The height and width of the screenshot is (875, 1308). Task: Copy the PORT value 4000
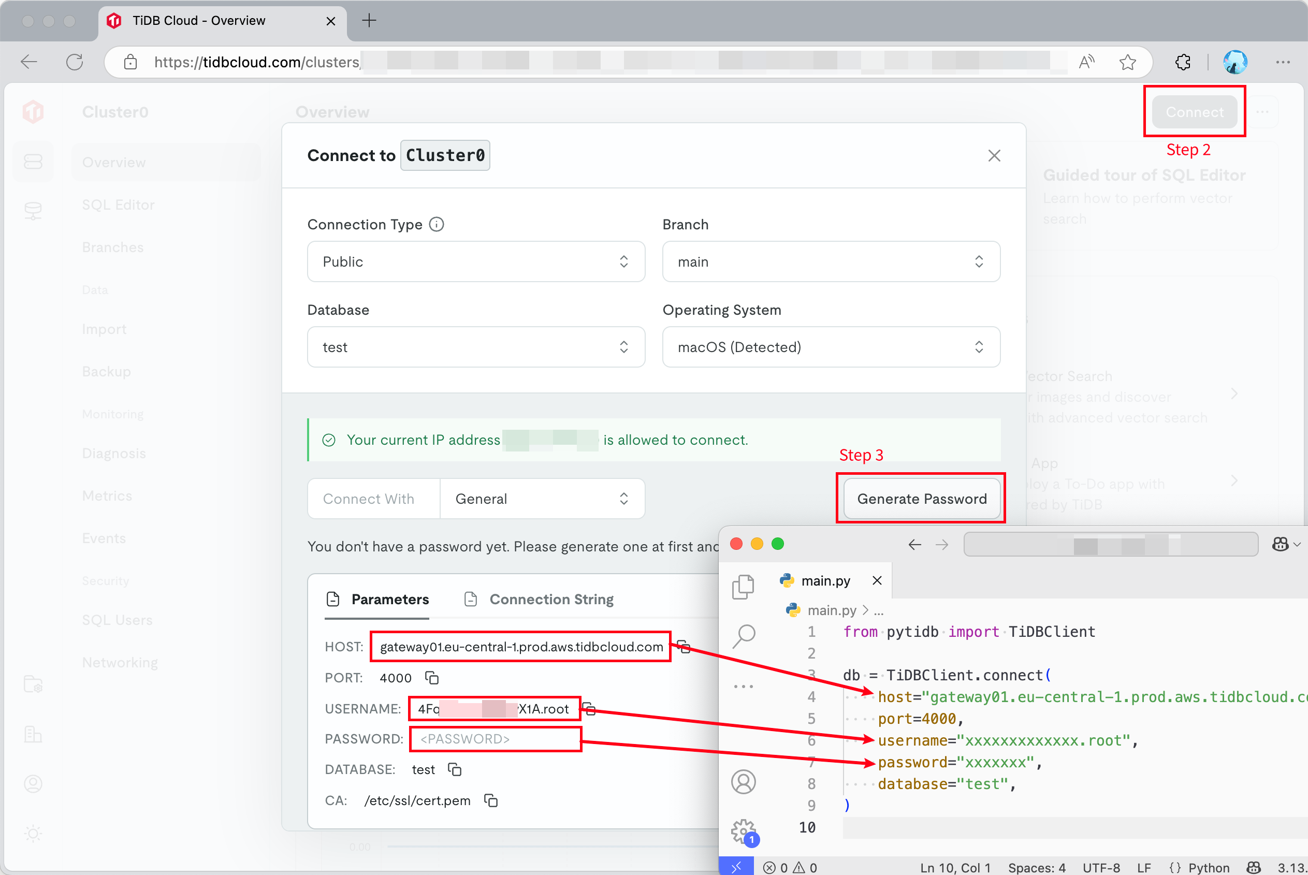pyautogui.click(x=432, y=677)
